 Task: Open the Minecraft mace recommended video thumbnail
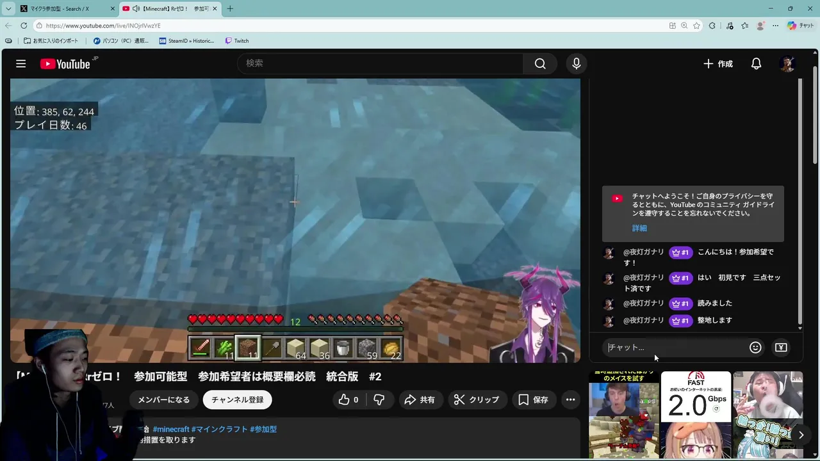(x=624, y=415)
